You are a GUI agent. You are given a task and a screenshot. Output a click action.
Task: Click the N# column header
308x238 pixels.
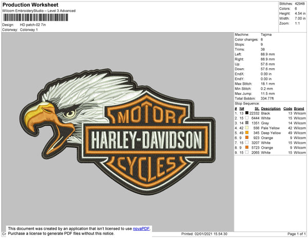coord(242,109)
